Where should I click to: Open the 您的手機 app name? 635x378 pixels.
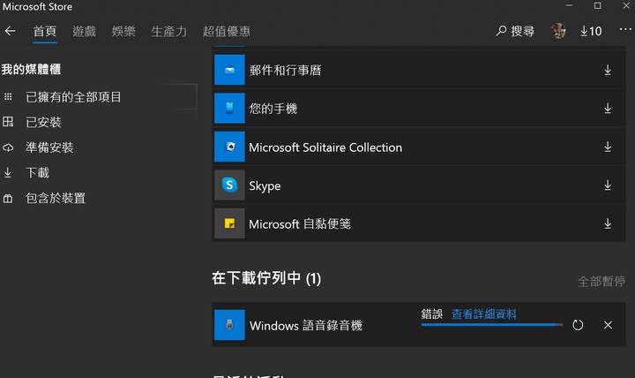coord(273,109)
